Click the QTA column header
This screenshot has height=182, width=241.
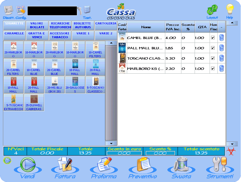pyautogui.click(x=202, y=27)
